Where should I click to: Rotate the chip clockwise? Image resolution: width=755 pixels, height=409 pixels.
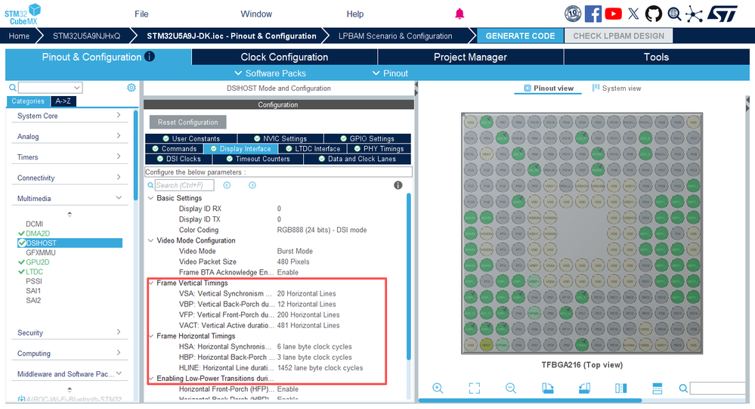(547, 388)
